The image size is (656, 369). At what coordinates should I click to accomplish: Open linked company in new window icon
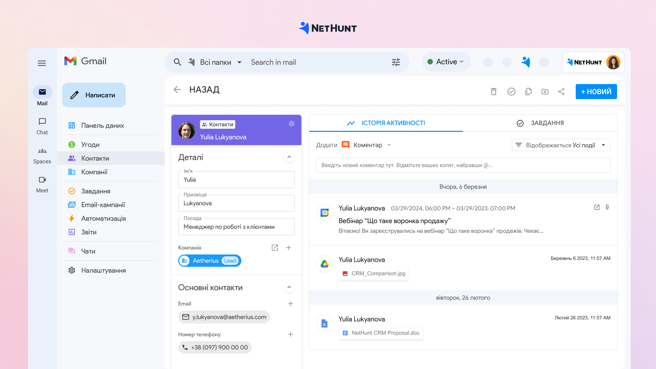pyautogui.click(x=275, y=248)
